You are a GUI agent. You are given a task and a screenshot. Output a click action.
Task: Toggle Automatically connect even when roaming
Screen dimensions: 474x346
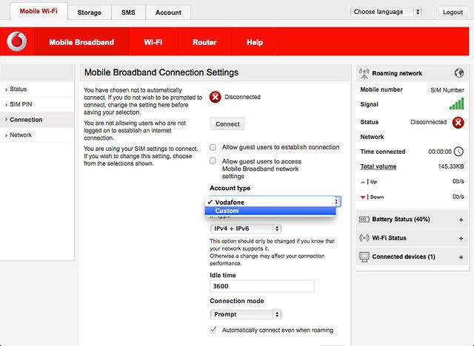tap(213, 330)
